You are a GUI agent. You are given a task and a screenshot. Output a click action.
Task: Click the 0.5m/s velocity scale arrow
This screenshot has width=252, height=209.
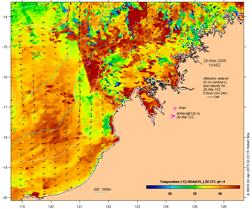coord(213,97)
